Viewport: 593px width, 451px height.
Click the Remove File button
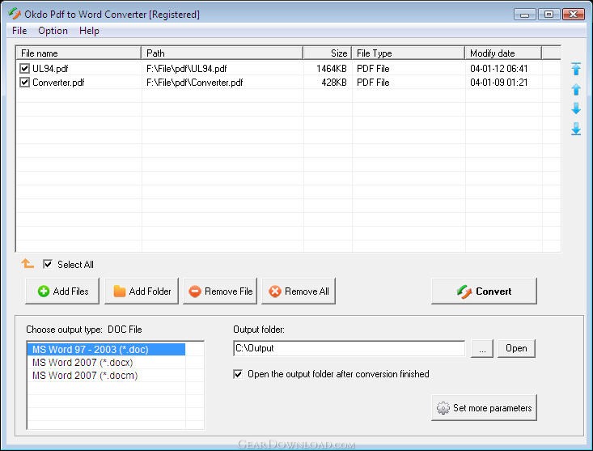point(220,291)
